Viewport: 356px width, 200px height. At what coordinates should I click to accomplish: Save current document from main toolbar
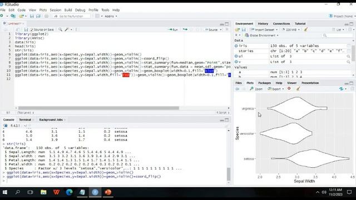(32, 16)
